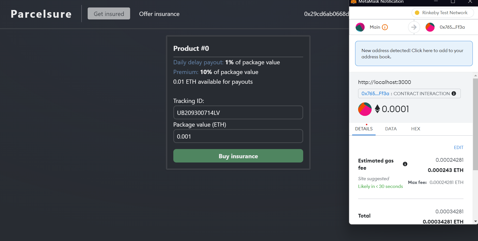
Task: Click the Main account avatar icon
Action: [360, 27]
